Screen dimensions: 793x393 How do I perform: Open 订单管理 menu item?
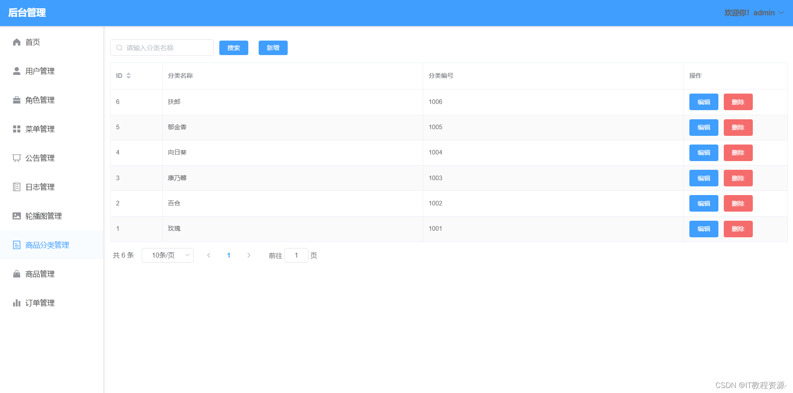51,303
